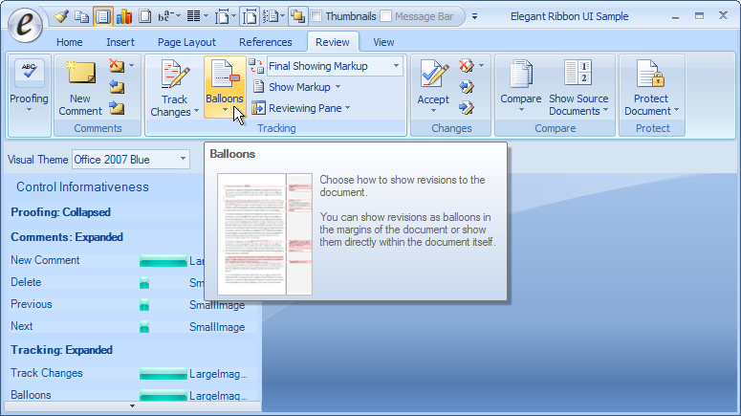
Task: Click the New Comment informativeness bar
Action: click(x=163, y=261)
